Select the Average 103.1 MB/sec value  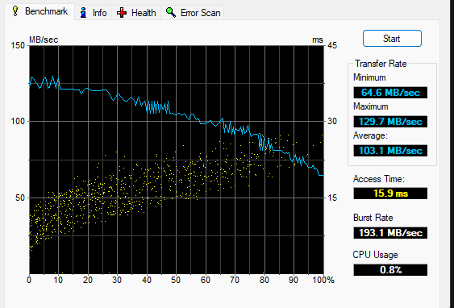pos(390,151)
